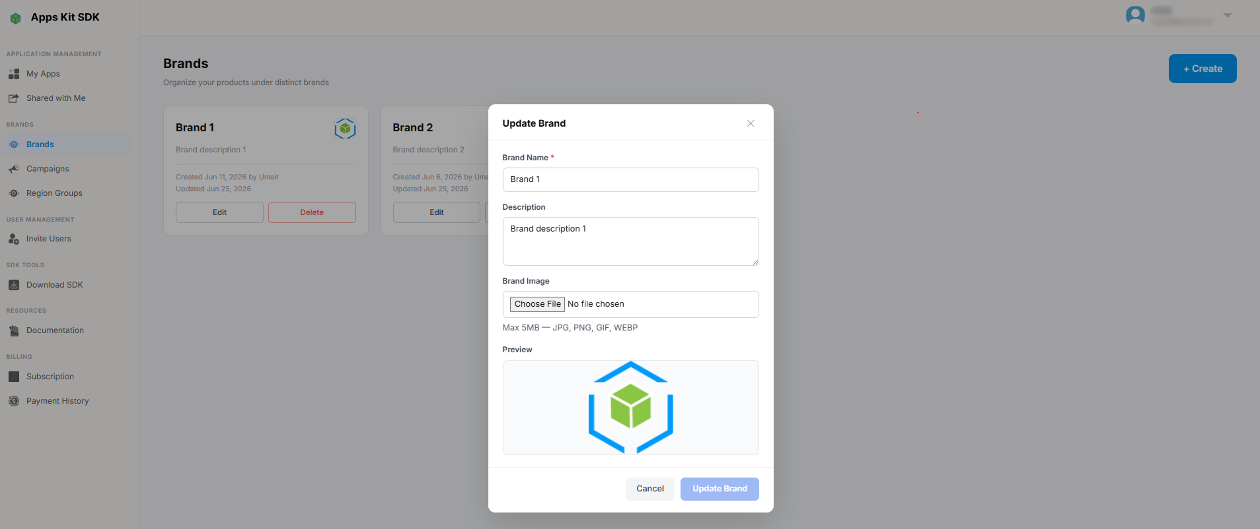Screen dimensions: 1260x529
Task: Click the user avatar icon
Action: pos(1135,15)
